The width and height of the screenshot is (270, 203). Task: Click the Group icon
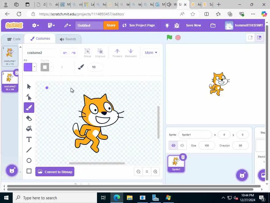(87, 53)
